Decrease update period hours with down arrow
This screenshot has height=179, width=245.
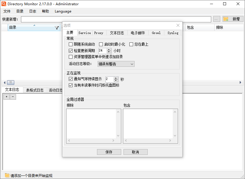109,52
